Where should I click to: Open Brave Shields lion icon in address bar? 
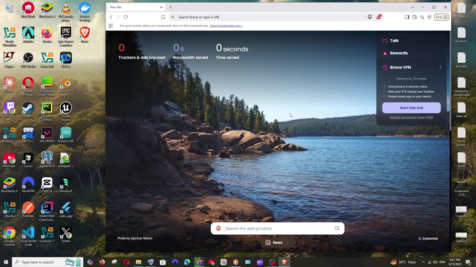pyautogui.click(x=370, y=17)
